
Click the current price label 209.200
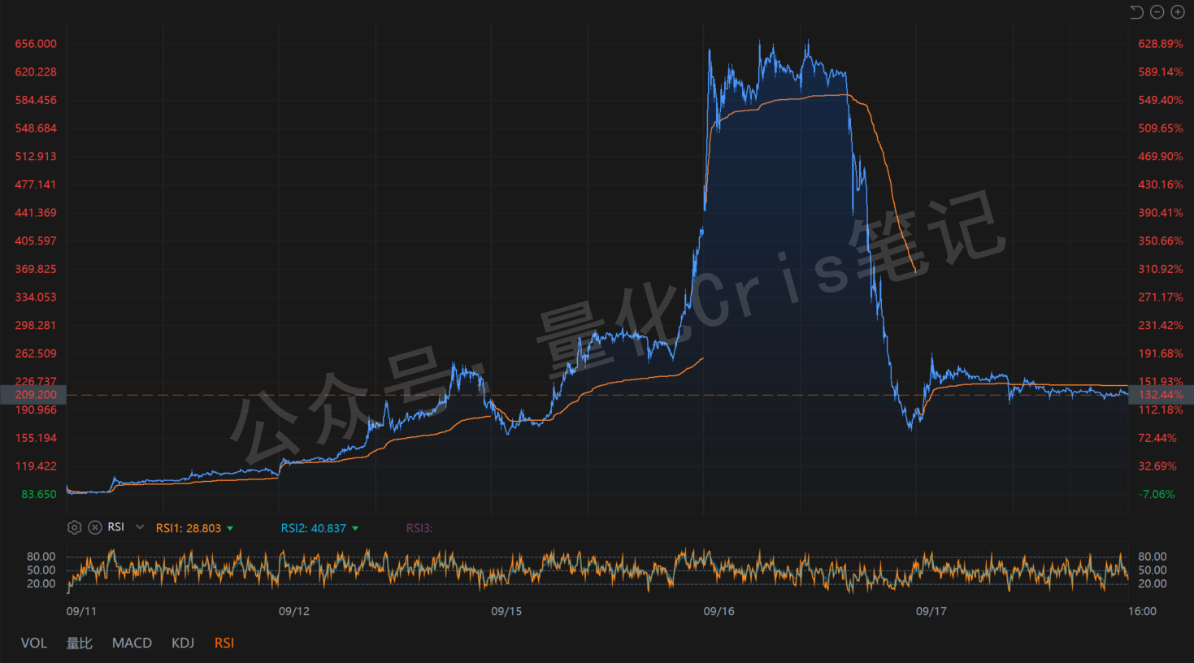33,395
